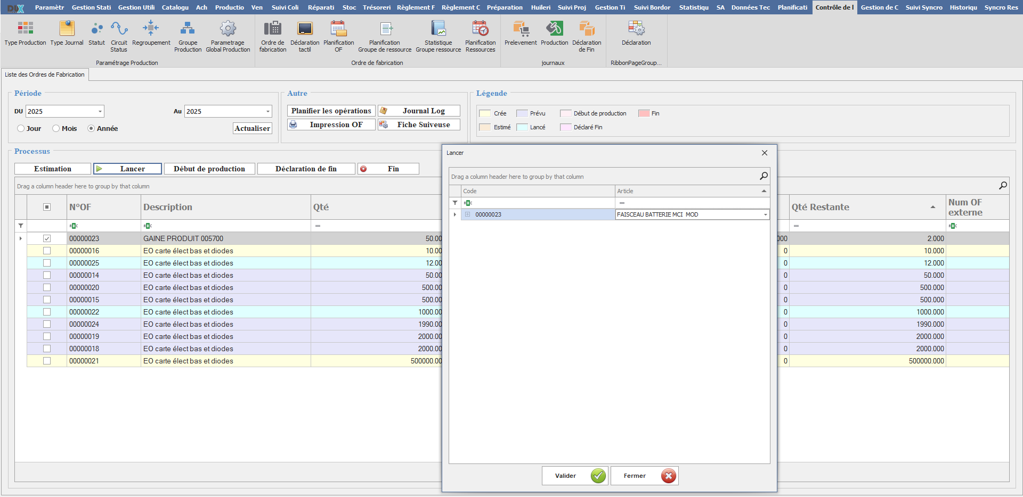Open Circuit Status icon in ribbon
This screenshot has width=1023, height=497.
coord(119,29)
